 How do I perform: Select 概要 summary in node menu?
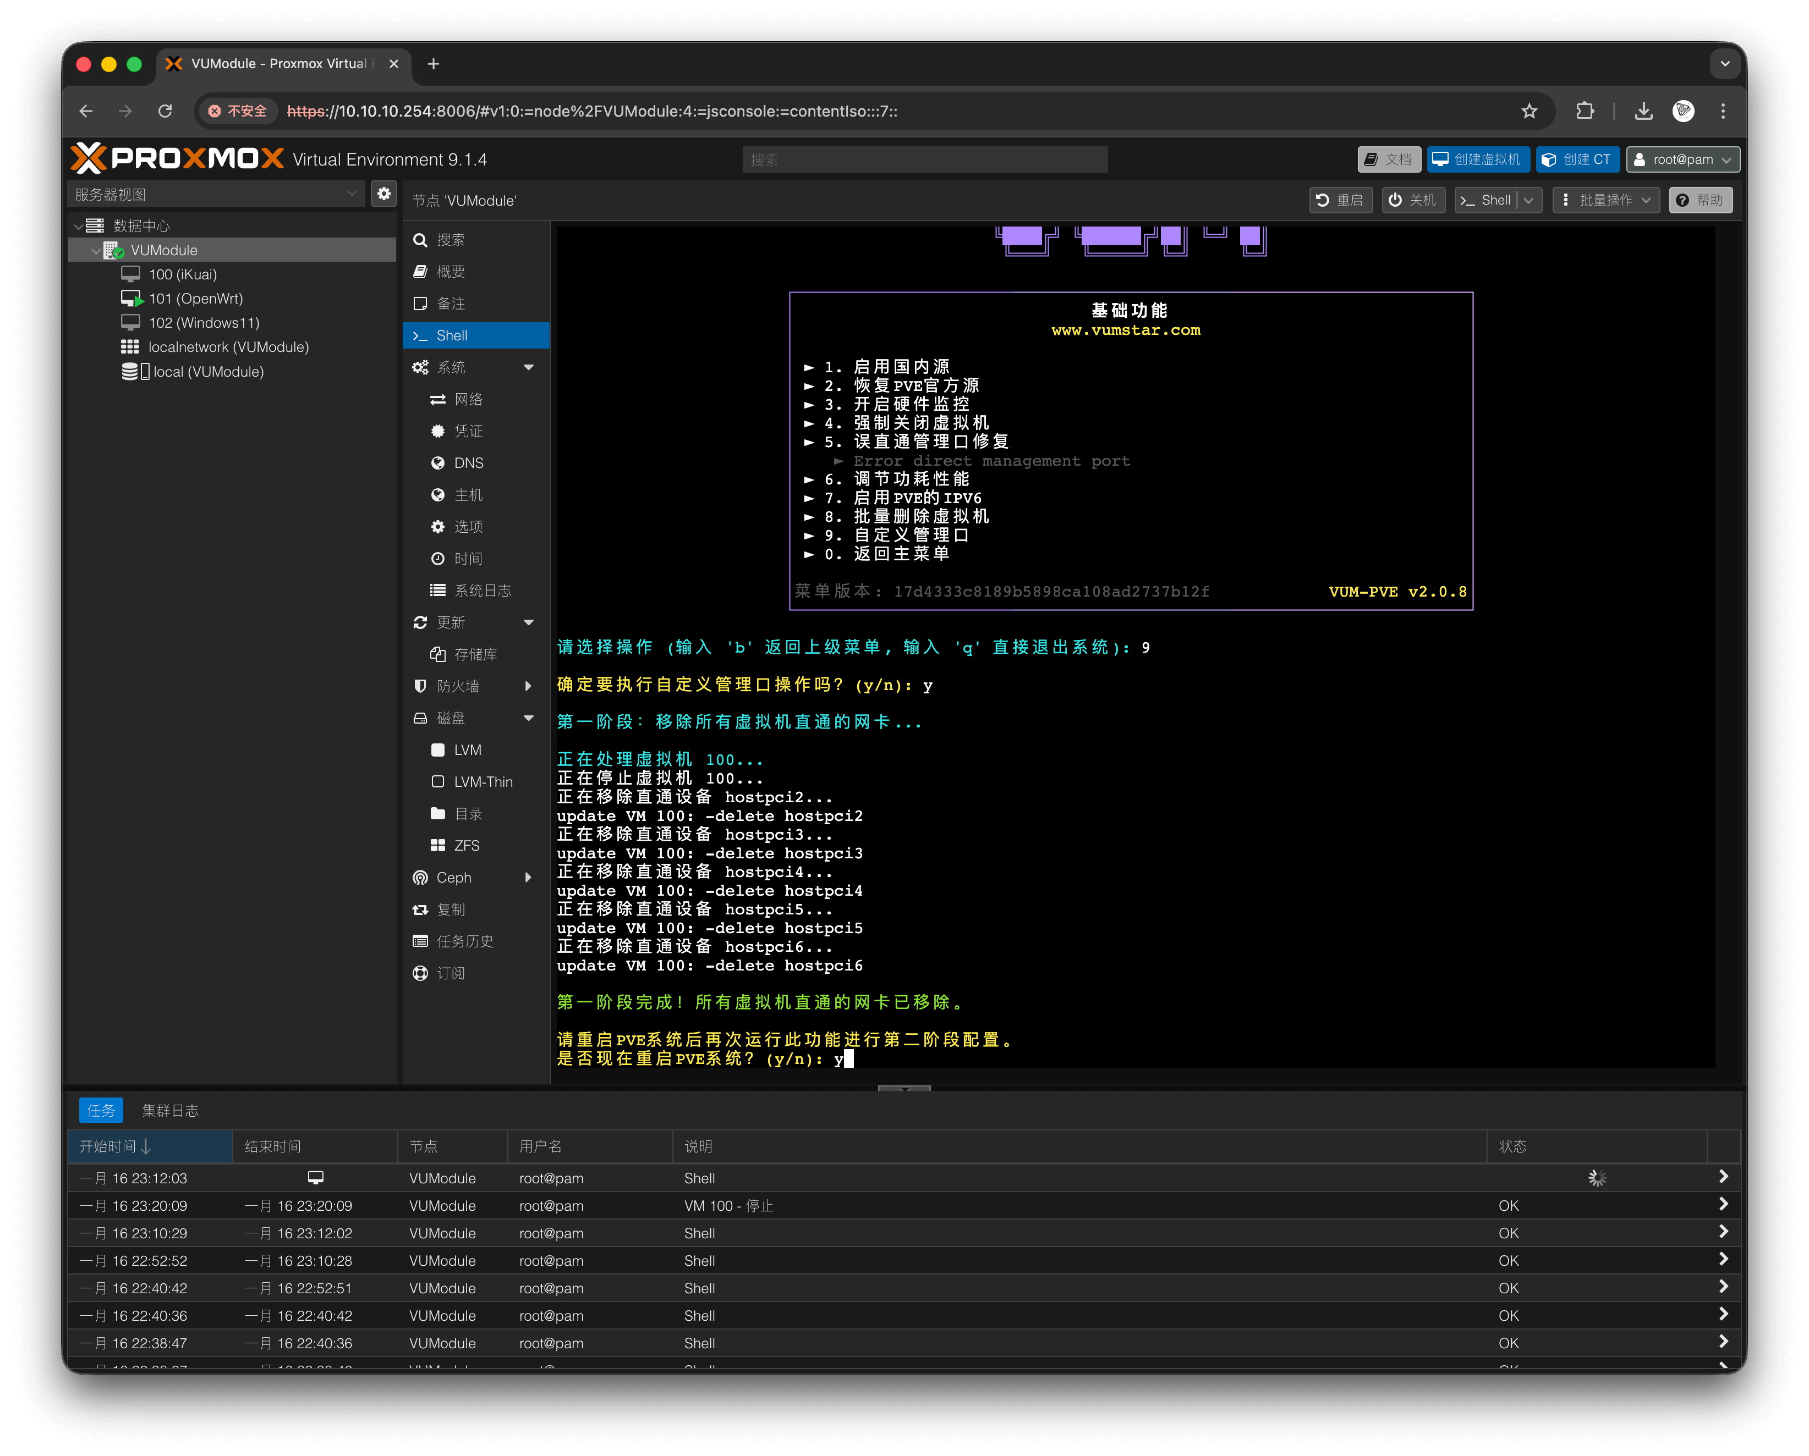(451, 272)
